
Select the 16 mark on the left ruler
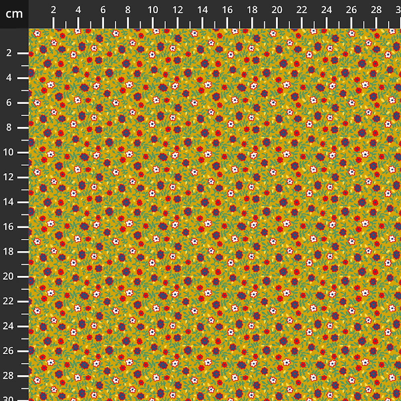click(9, 227)
